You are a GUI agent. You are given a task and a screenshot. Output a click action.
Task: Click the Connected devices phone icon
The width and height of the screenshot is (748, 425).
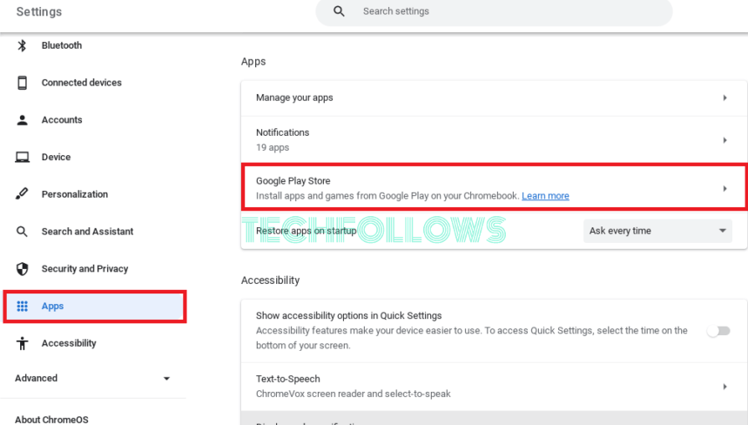click(x=22, y=83)
